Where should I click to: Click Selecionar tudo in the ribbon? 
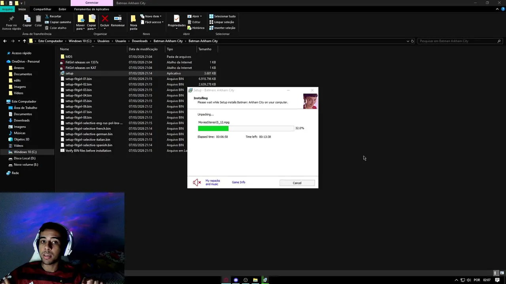[x=222, y=16]
